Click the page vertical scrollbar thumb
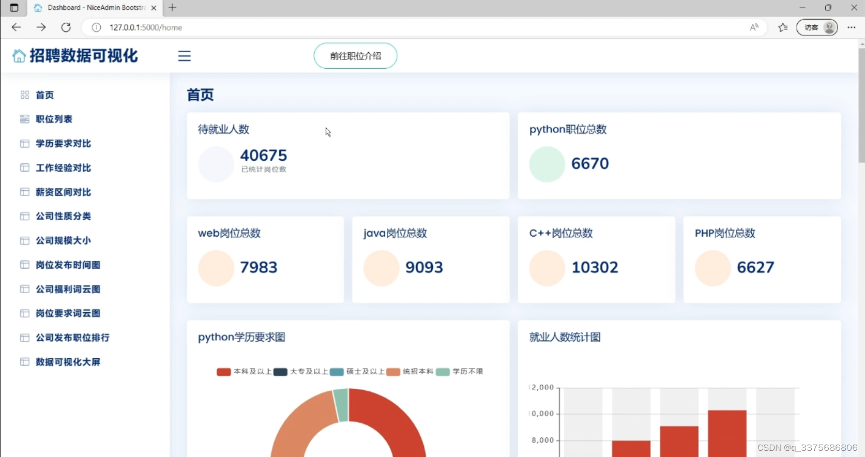 [861, 106]
